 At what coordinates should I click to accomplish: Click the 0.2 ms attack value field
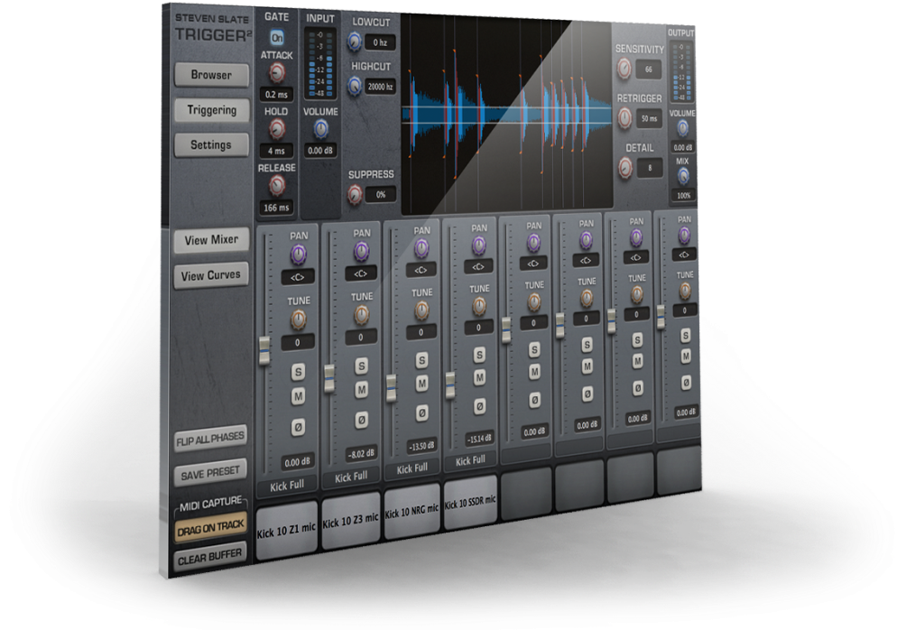[x=277, y=94]
